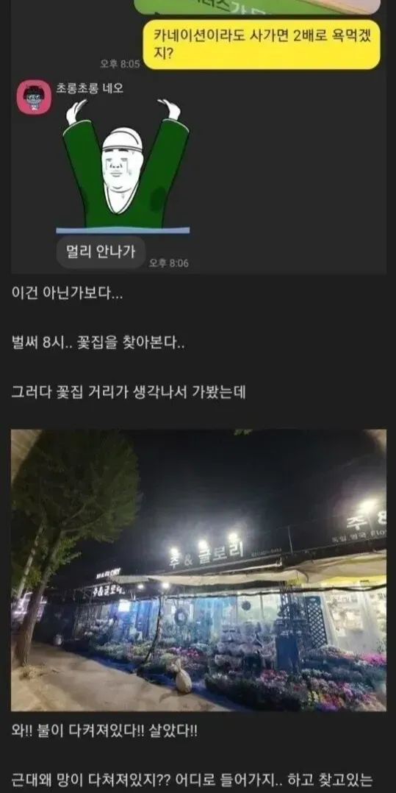Select the text 이건 아닌가보다...
Image resolution: width=396 pixels, height=793 pixels.
coord(67,292)
